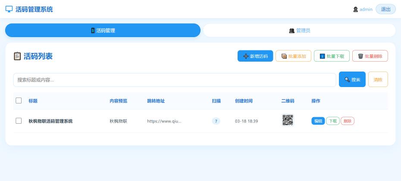Focus the 搜索标题或内容 search field
Screen dimensions: 401x181
(x=174, y=80)
